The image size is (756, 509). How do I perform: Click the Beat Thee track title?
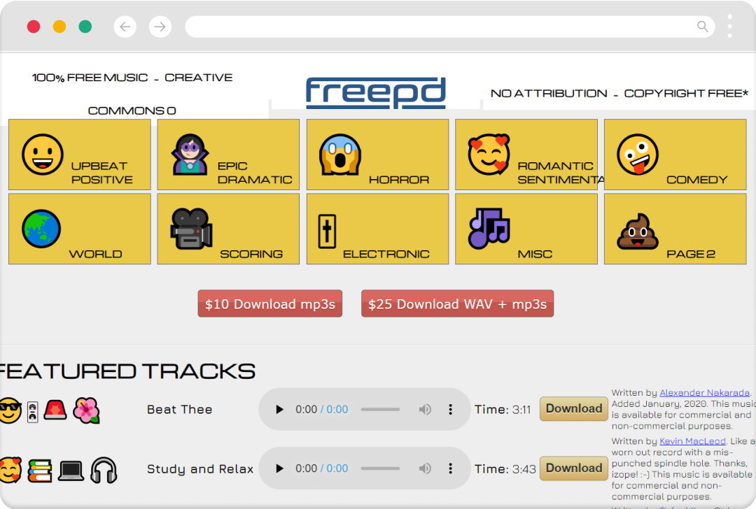point(179,409)
